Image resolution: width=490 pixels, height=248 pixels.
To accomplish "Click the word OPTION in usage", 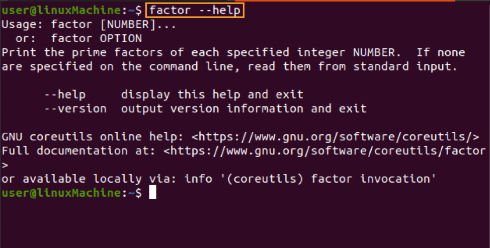I will click(x=121, y=38).
